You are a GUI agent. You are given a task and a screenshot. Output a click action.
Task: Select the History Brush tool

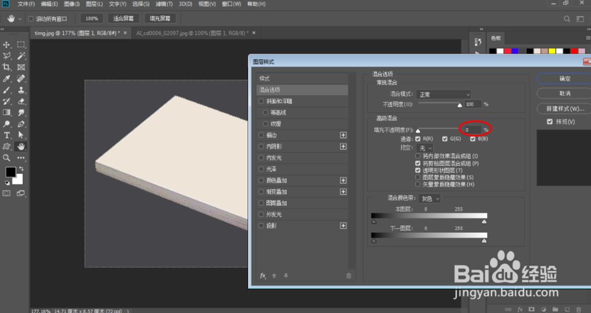7,101
